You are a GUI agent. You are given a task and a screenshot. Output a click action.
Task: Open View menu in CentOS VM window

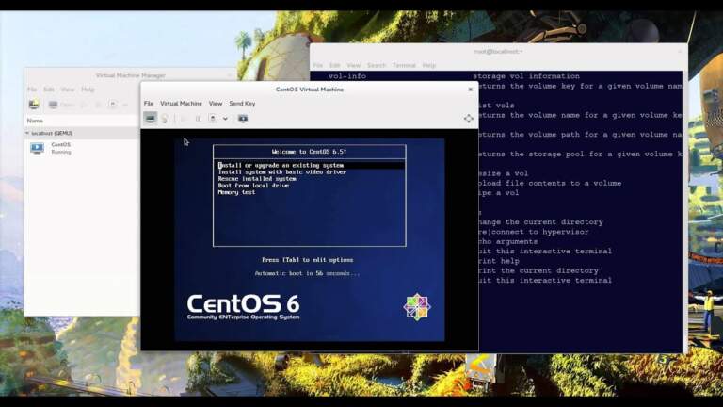pyautogui.click(x=216, y=104)
